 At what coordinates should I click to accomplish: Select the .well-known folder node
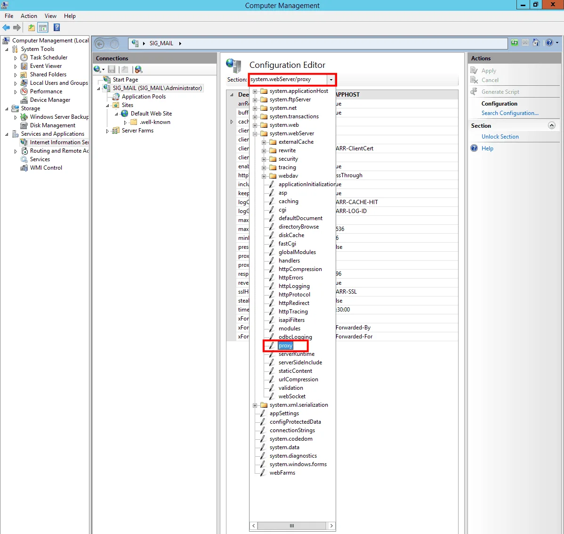[155, 122]
